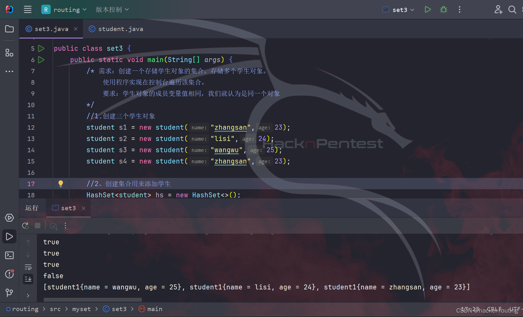Open the Services tool window
The image size is (523, 317).
click(9, 218)
